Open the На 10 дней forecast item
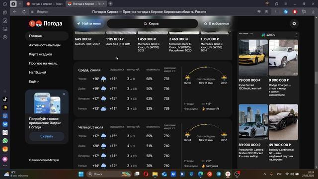 [x=38, y=73]
